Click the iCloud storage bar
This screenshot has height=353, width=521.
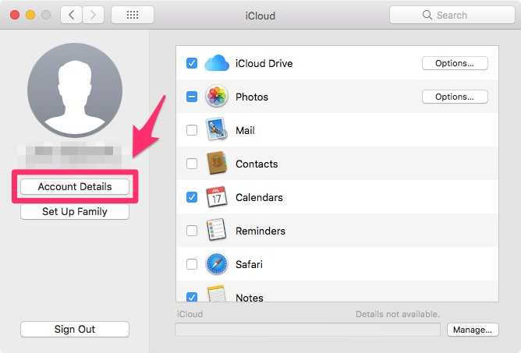(307, 330)
